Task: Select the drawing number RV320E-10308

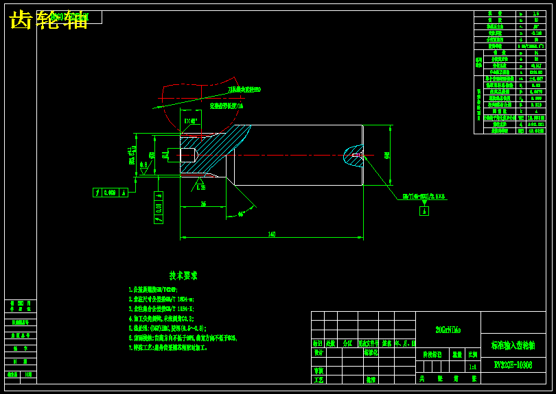Action: pyautogui.click(x=513, y=365)
